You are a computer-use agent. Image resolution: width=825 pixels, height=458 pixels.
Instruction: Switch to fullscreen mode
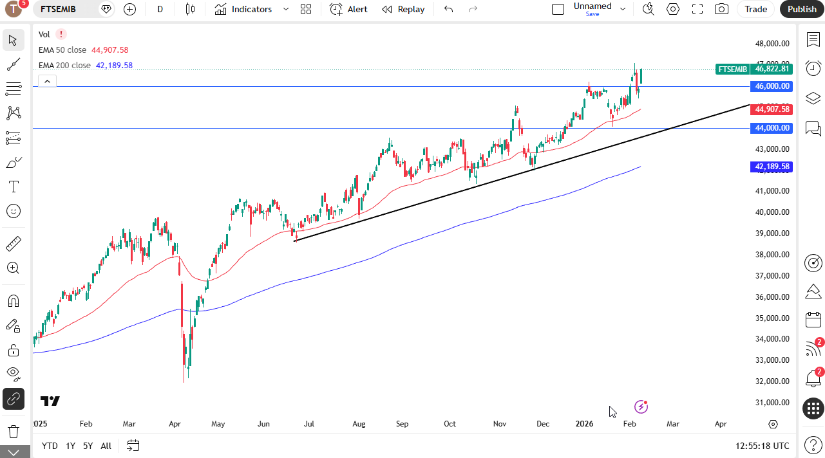(x=697, y=9)
